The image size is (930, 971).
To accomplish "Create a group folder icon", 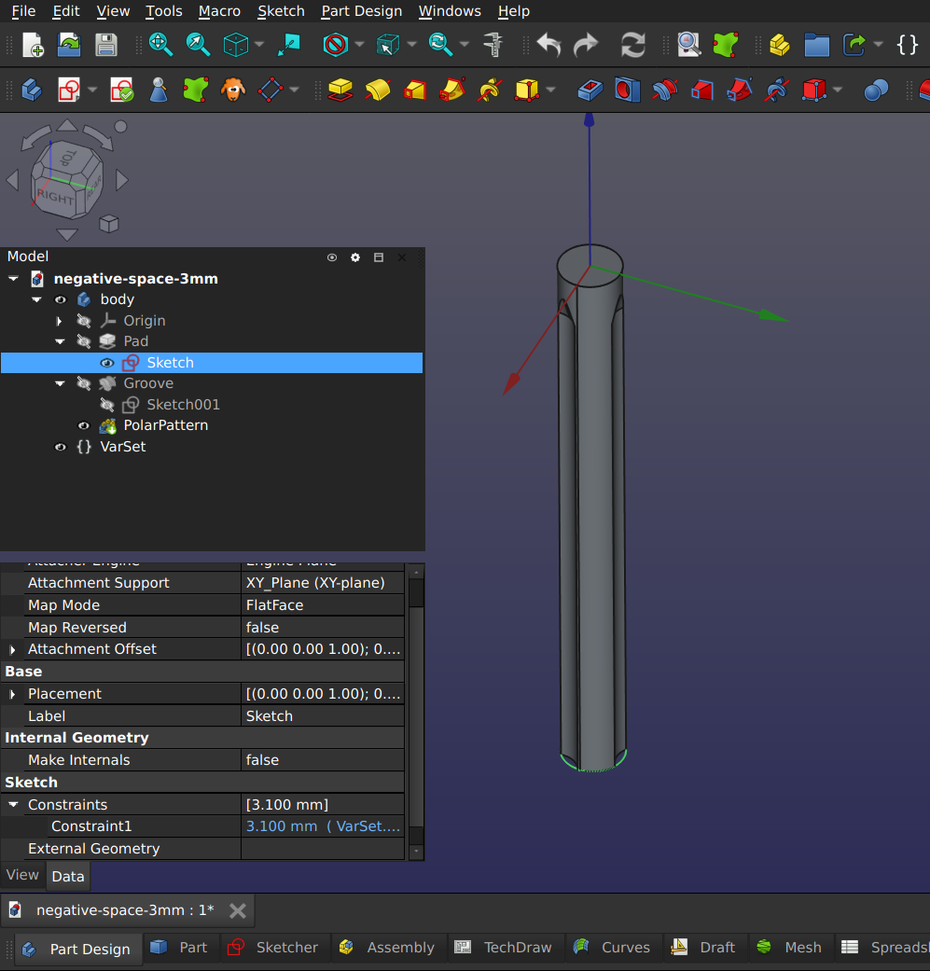I will tap(817, 45).
